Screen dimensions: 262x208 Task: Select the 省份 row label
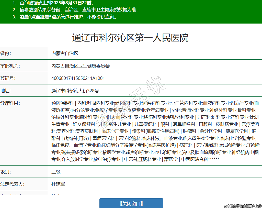[x=6, y=53]
